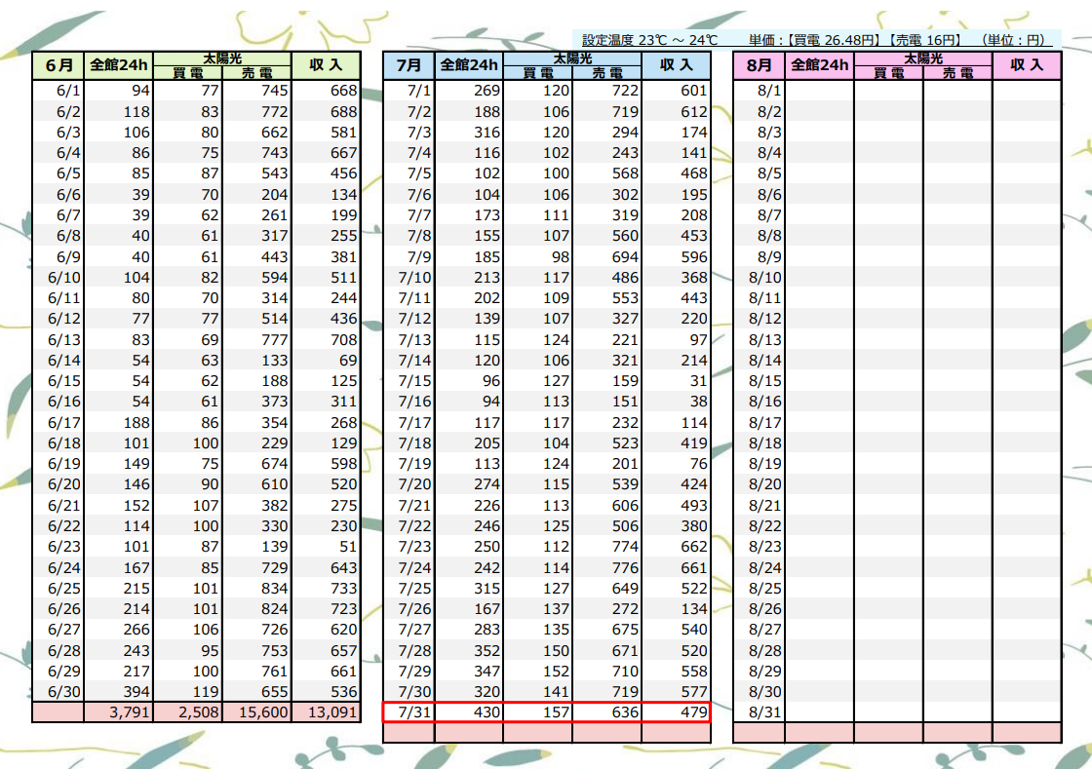Select the 6/19 date cell

coord(58,464)
